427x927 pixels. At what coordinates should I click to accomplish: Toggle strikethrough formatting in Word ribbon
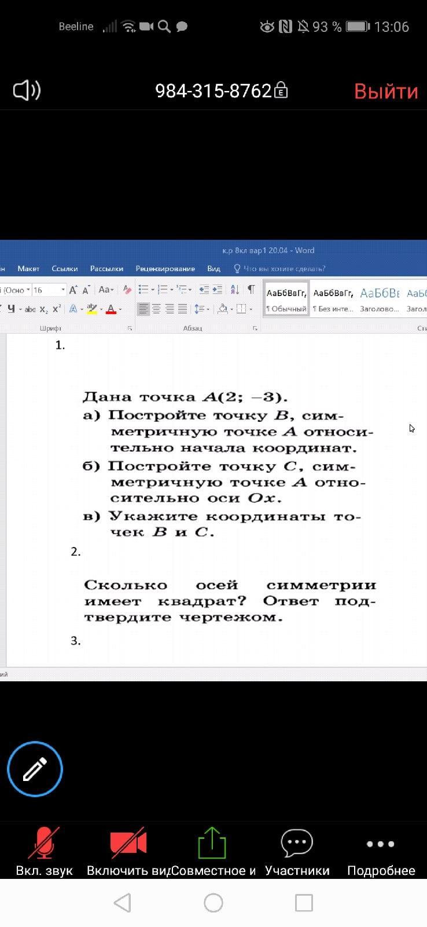click(30, 309)
